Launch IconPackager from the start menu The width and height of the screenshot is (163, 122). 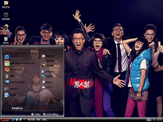[x=14, y=69]
